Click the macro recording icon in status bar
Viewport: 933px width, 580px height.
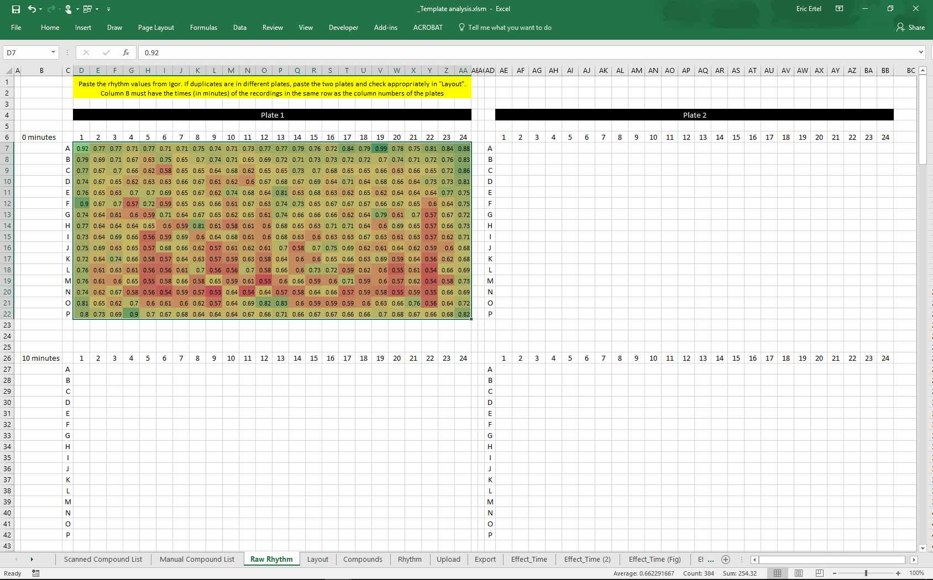(x=36, y=573)
